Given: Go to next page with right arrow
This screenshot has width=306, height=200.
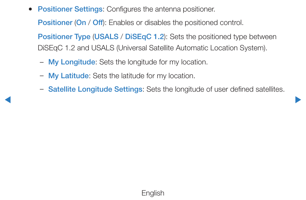Looking at the screenshot, I should [298, 100].
